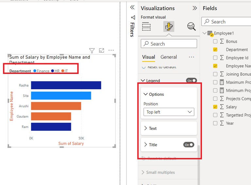The image size is (251, 185).
Task: Turn off the Legend toggle
Action: pos(192,80)
